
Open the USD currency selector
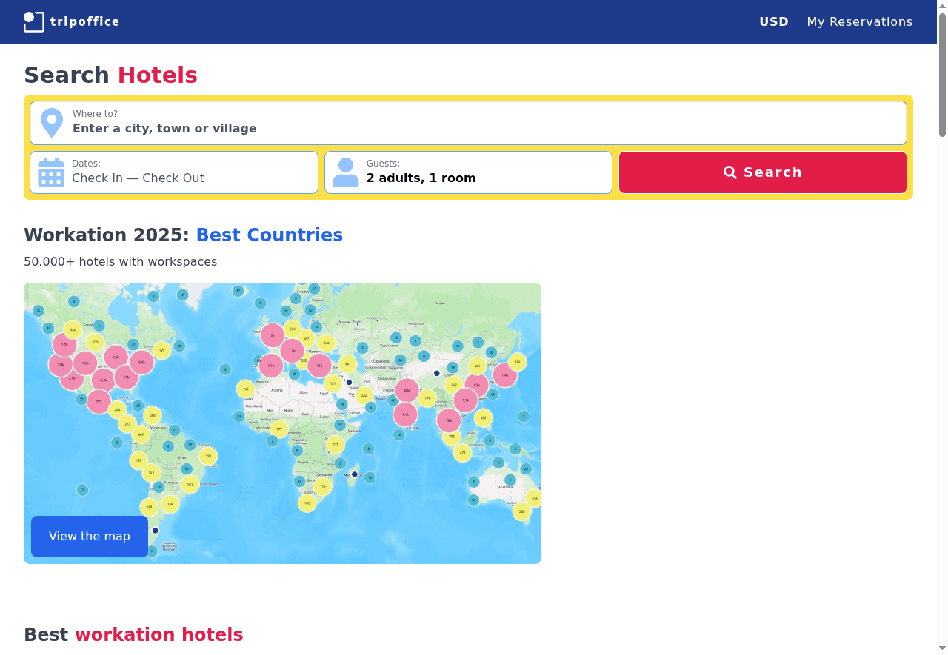(773, 22)
